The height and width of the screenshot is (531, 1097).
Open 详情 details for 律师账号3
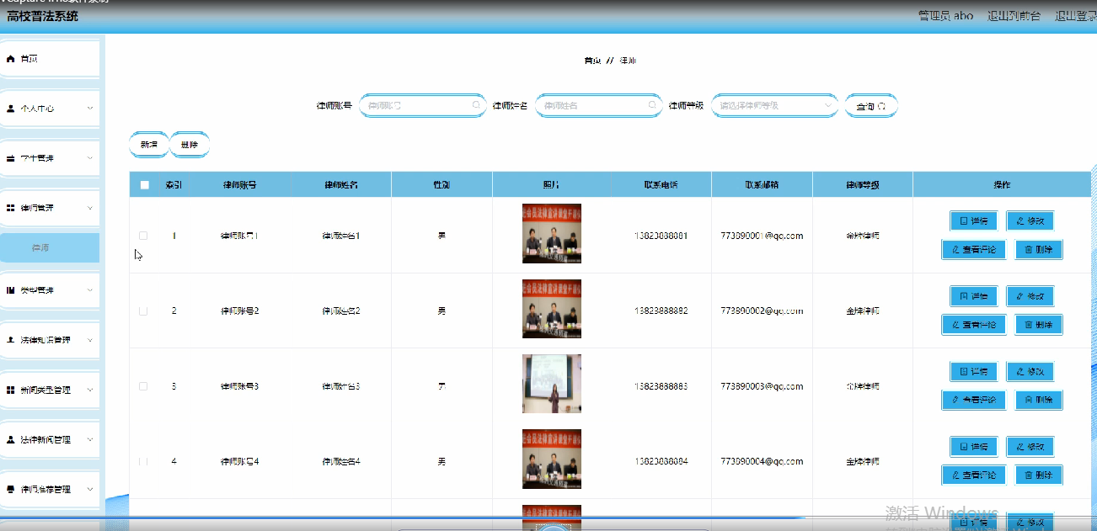pyautogui.click(x=974, y=372)
